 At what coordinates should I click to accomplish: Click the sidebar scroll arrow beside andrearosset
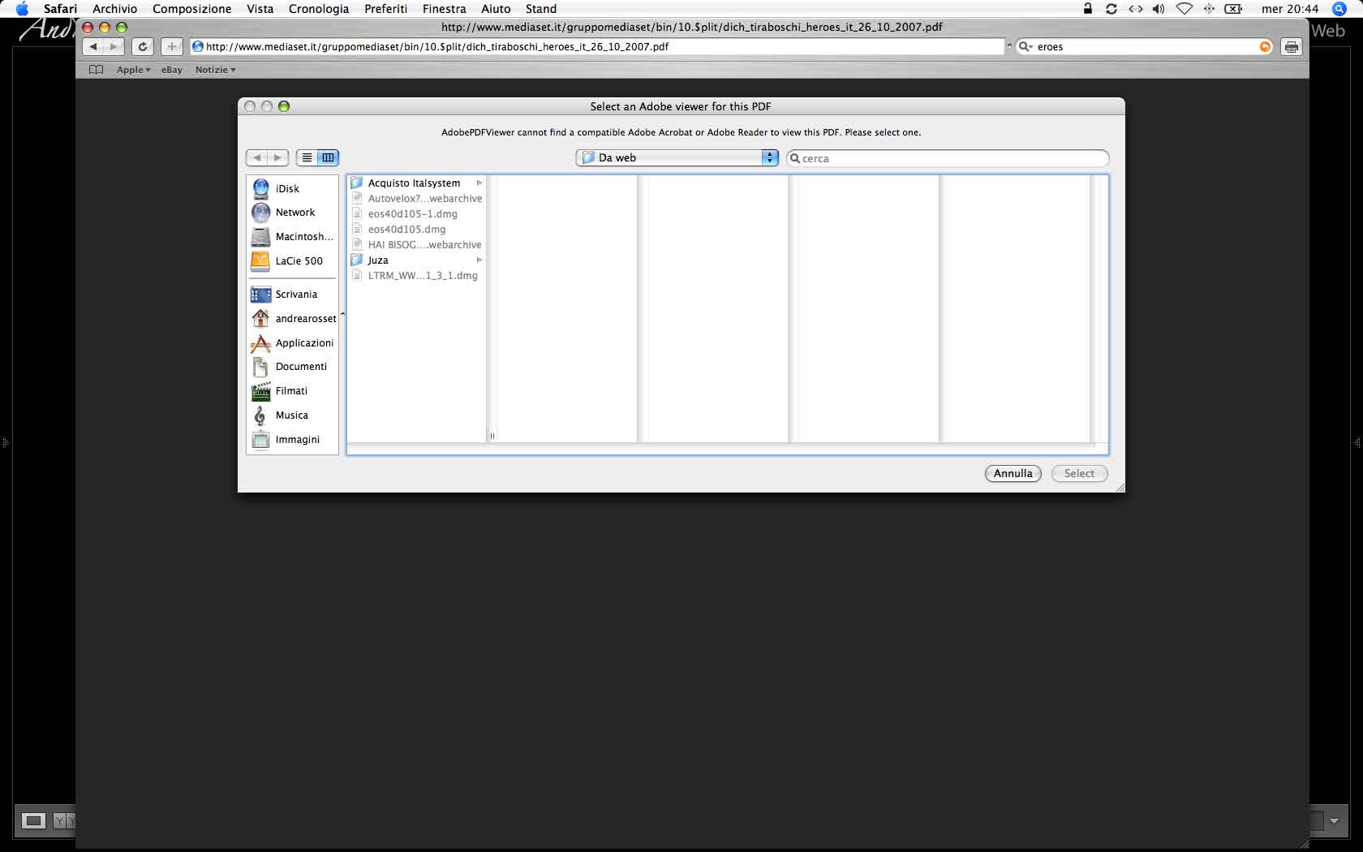[342, 314]
